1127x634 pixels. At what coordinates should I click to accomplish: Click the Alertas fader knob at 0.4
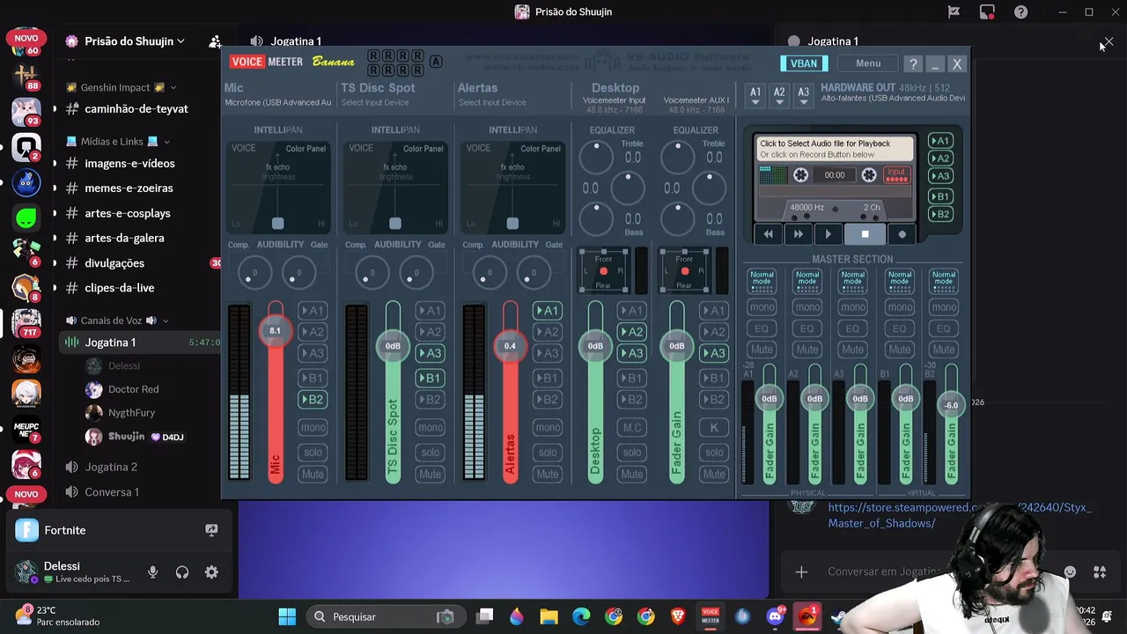coord(510,346)
